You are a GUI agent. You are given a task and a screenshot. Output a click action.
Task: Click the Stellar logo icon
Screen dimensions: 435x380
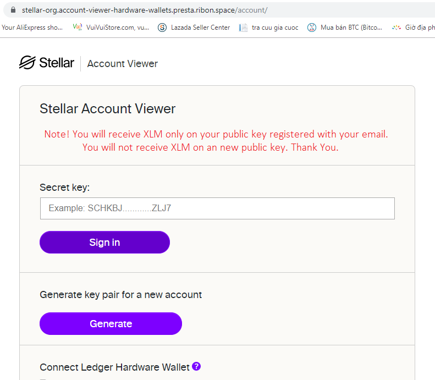(x=27, y=63)
